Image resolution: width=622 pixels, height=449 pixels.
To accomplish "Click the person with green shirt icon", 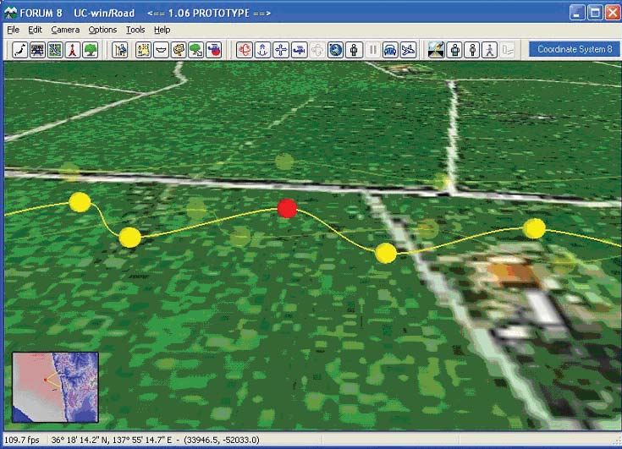I will coord(454,51).
